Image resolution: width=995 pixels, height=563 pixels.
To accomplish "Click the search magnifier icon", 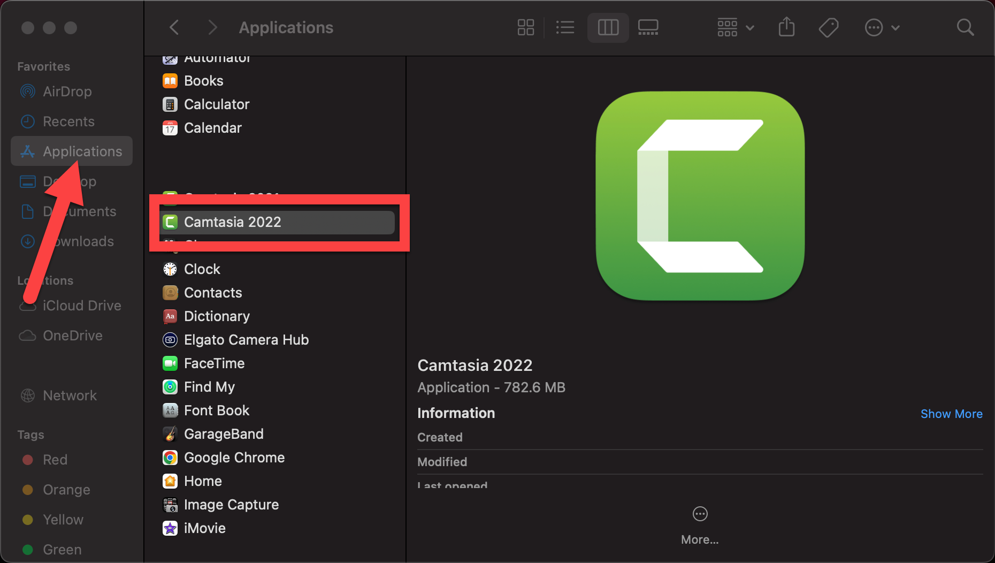I will click(x=965, y=27).
